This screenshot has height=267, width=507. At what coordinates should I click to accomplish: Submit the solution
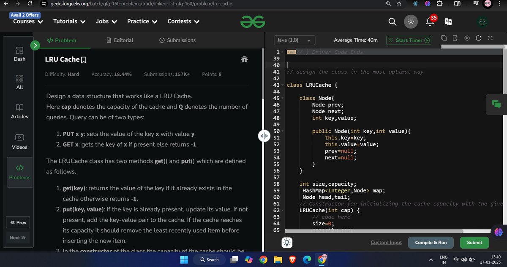point(474,243)
